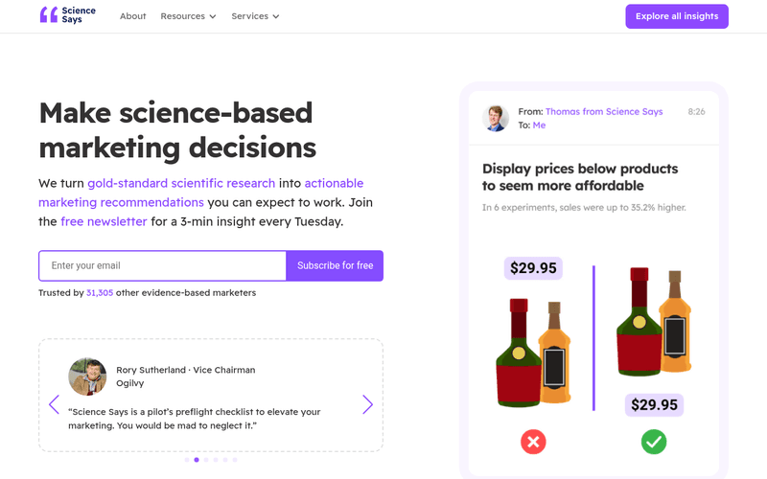Select the third testimonial carousel dot
The image size is (767, 479).
[x=206, y=460]
